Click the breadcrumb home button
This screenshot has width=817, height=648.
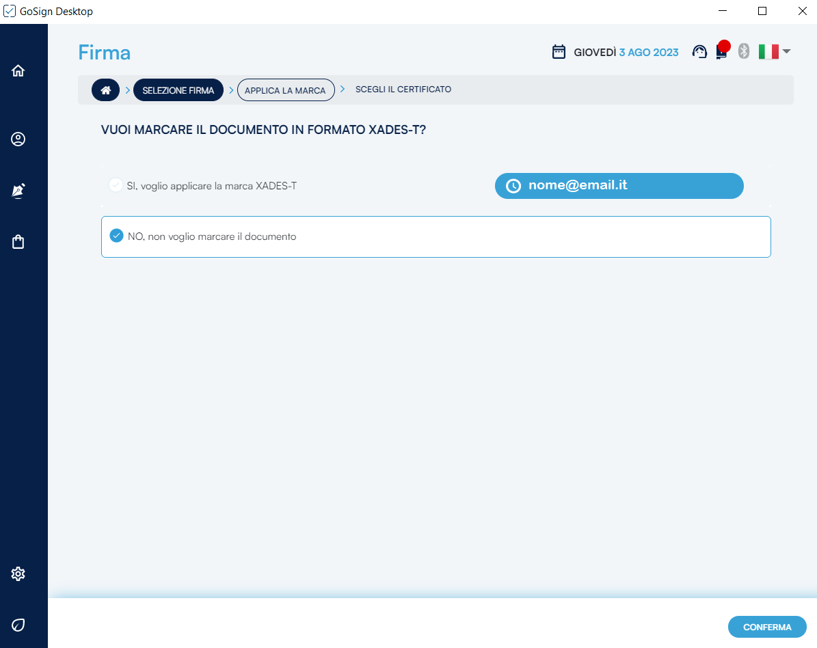105,90
